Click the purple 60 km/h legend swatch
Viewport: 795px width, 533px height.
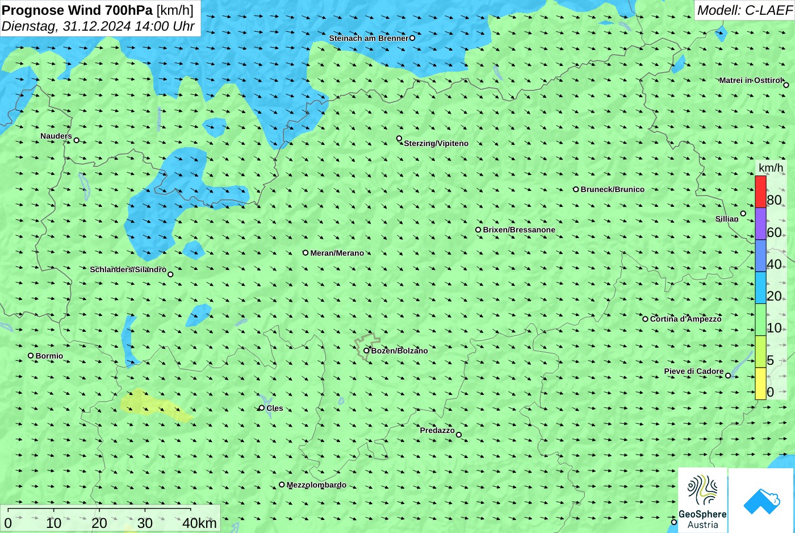point(760,224)
